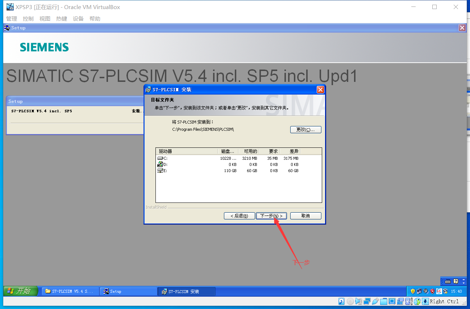
Task: Click the Right Ctrl host key label
Action: tap(444, 301)
